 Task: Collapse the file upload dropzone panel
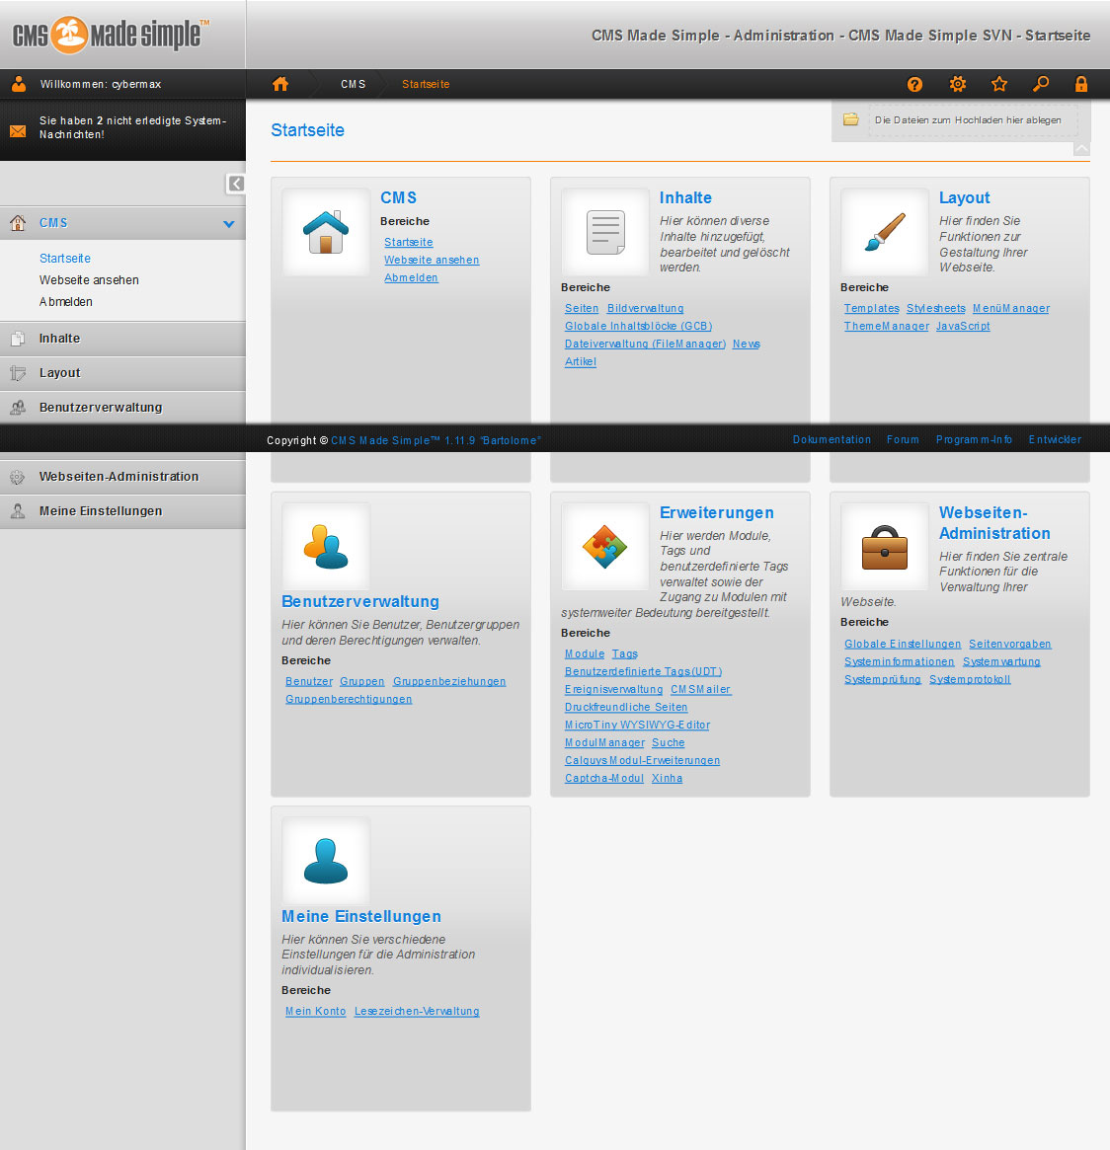click(1081, 150)
